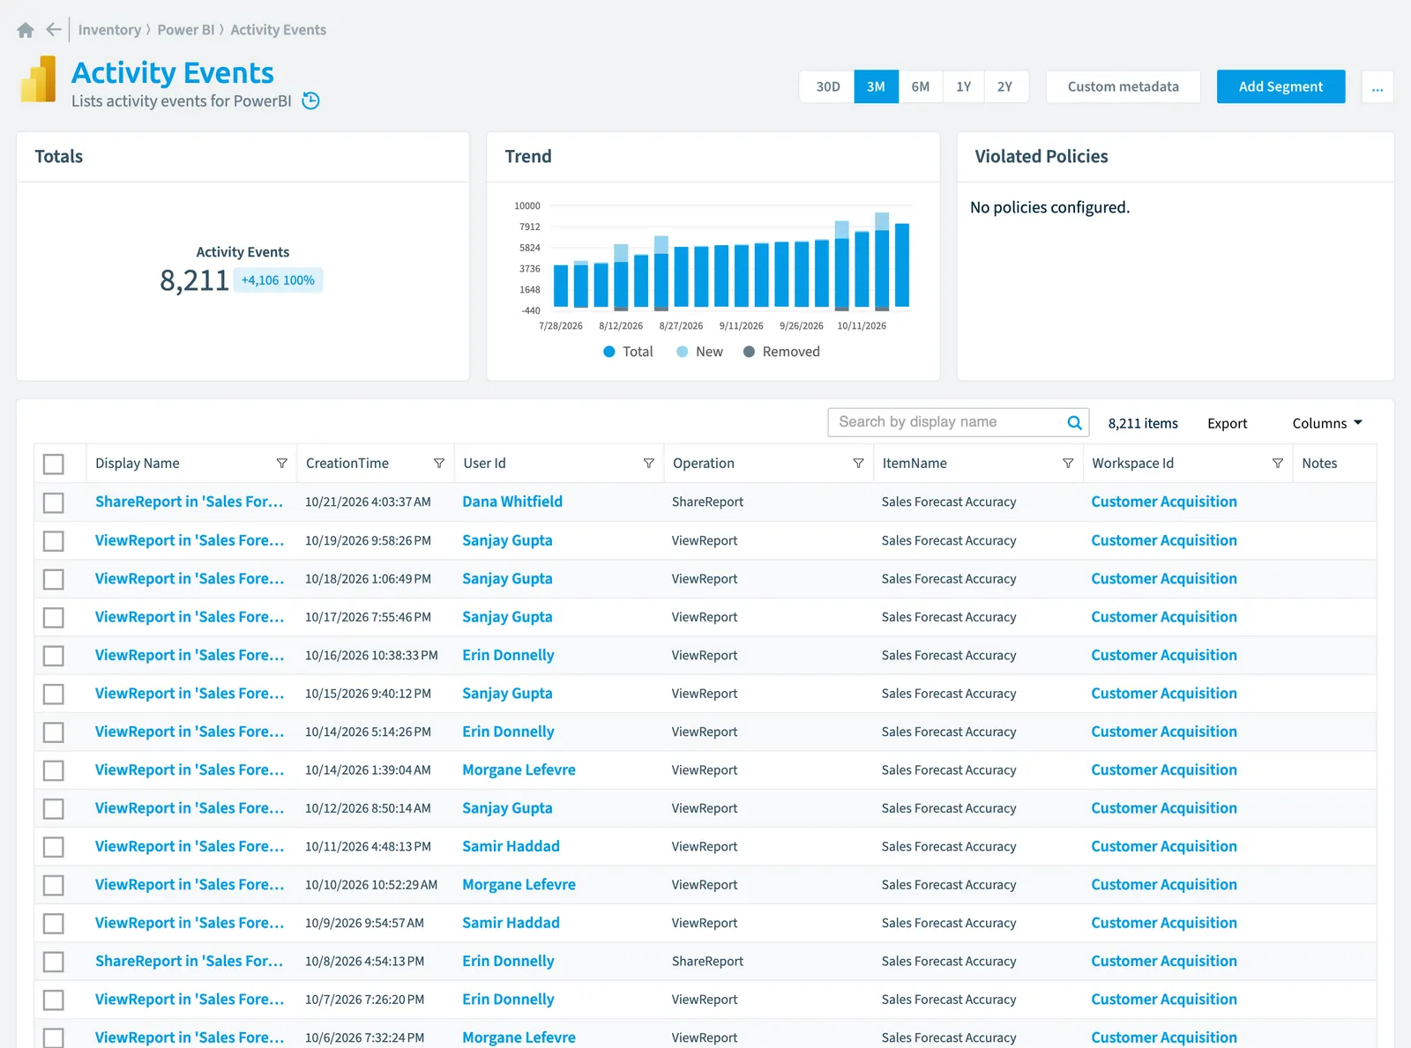Screen dimensions: 1411x1048
Task: Click the Notes column header
Action: (x=1319, y=464)
